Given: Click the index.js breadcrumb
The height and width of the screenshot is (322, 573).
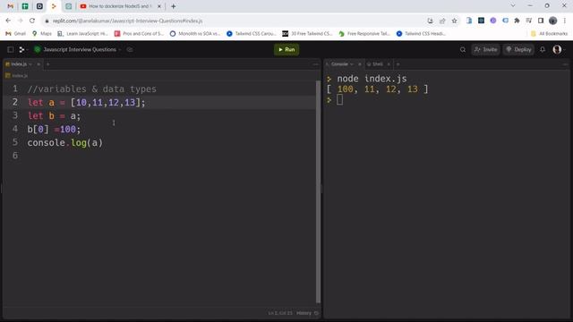Looking at the screenshot, I should (17, 75).
